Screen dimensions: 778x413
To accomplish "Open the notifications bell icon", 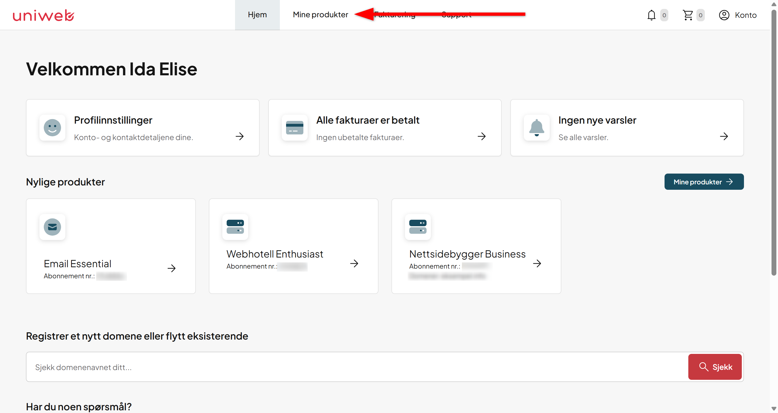I will tap(652, 15).
